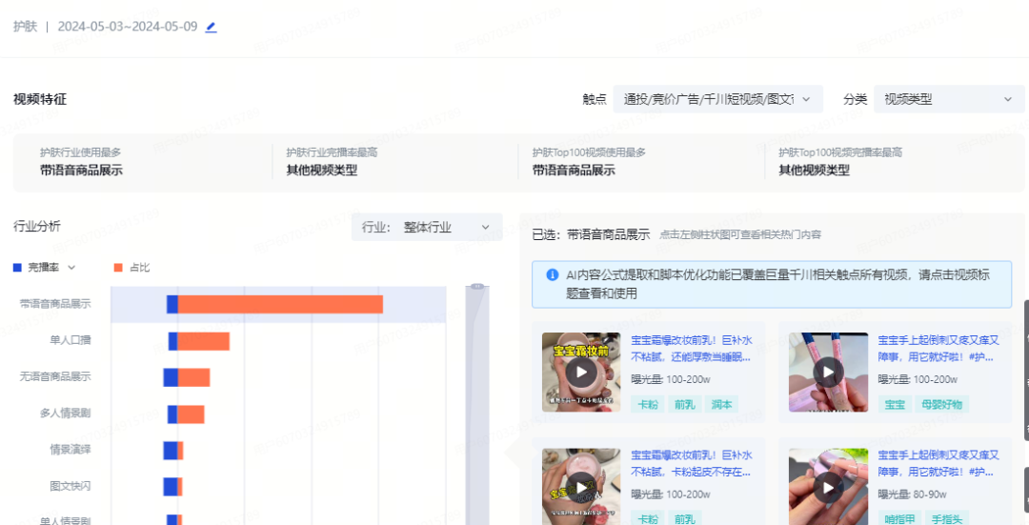Click the orange 单人口播 bar in chart
Image resolution: width=1029 pixels, height=525 pixels.
204,341
